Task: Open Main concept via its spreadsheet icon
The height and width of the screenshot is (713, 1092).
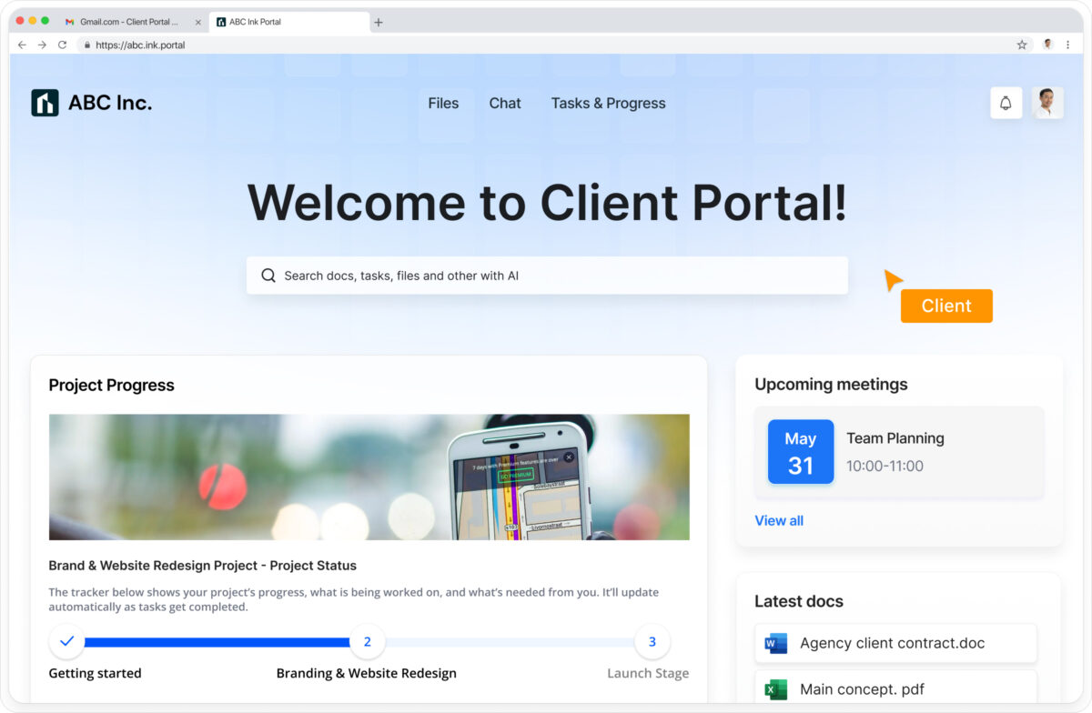Action: [x=773, y=689]
